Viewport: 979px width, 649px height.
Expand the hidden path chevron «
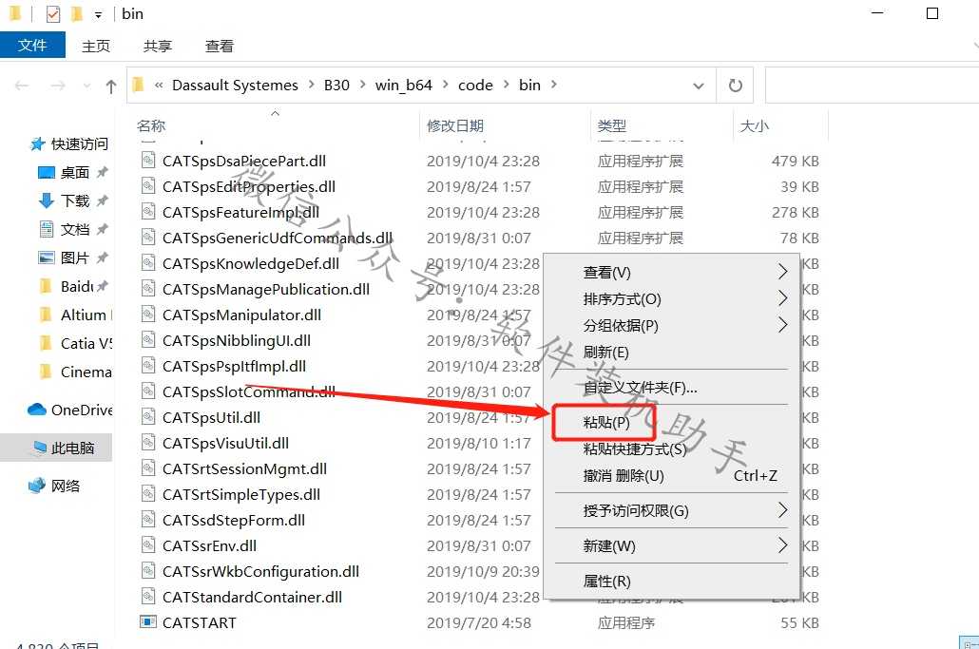(x=159, y=85)
